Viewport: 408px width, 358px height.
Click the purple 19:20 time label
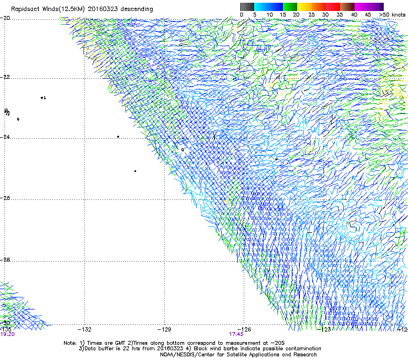(x=8, y=334)
